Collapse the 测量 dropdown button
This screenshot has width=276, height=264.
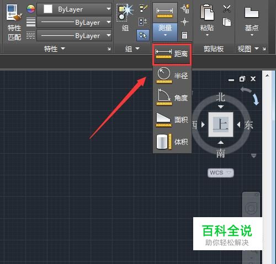[x=165, y=32]
